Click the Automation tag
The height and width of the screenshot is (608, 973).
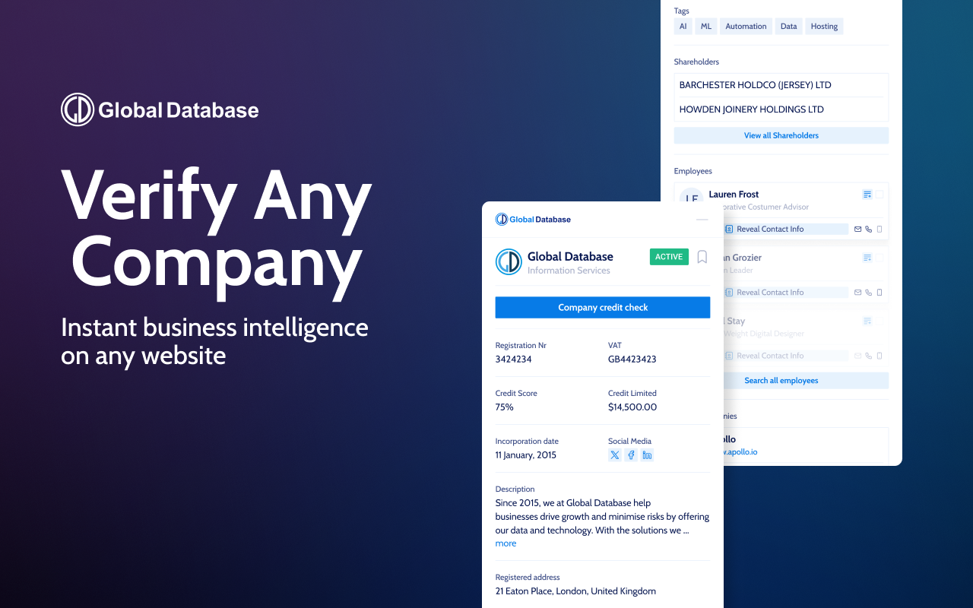[746, 26]
